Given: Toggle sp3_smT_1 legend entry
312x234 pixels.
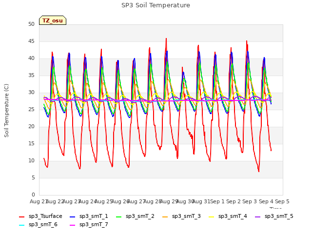Looking at the screenshot, I should click(x=89, y=216).
